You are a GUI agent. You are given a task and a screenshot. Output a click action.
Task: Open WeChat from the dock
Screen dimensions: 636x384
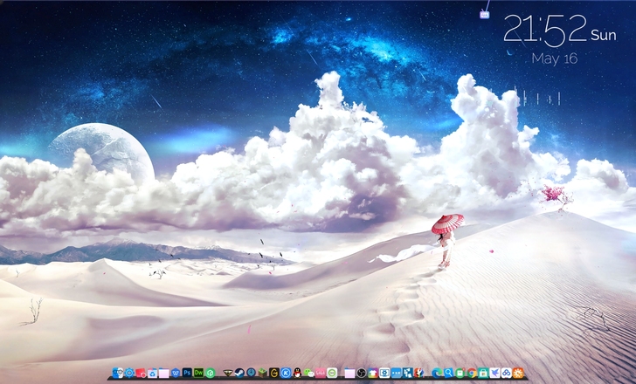coord(309,373)
